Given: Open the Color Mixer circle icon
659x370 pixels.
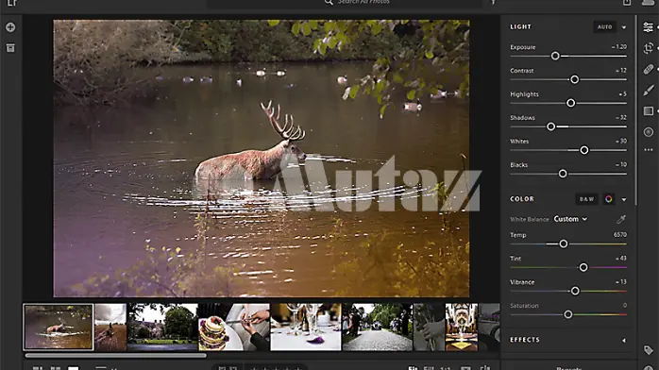Looking at the screenshot, I should coord(609,199).
